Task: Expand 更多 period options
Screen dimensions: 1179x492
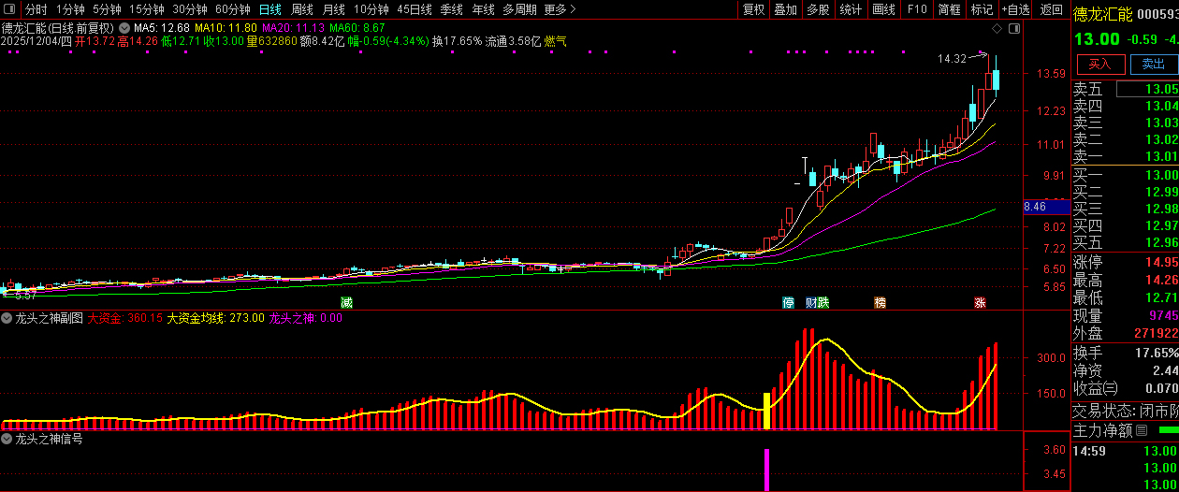Action: [x=560, y=9]
